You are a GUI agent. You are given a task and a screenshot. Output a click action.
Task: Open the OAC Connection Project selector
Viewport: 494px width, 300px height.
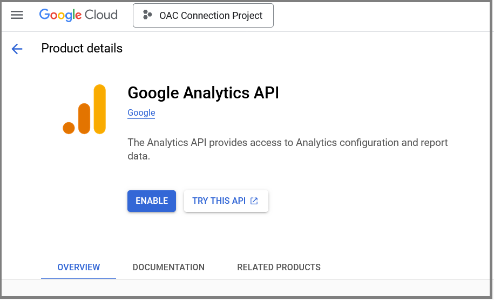coord(203,15)
